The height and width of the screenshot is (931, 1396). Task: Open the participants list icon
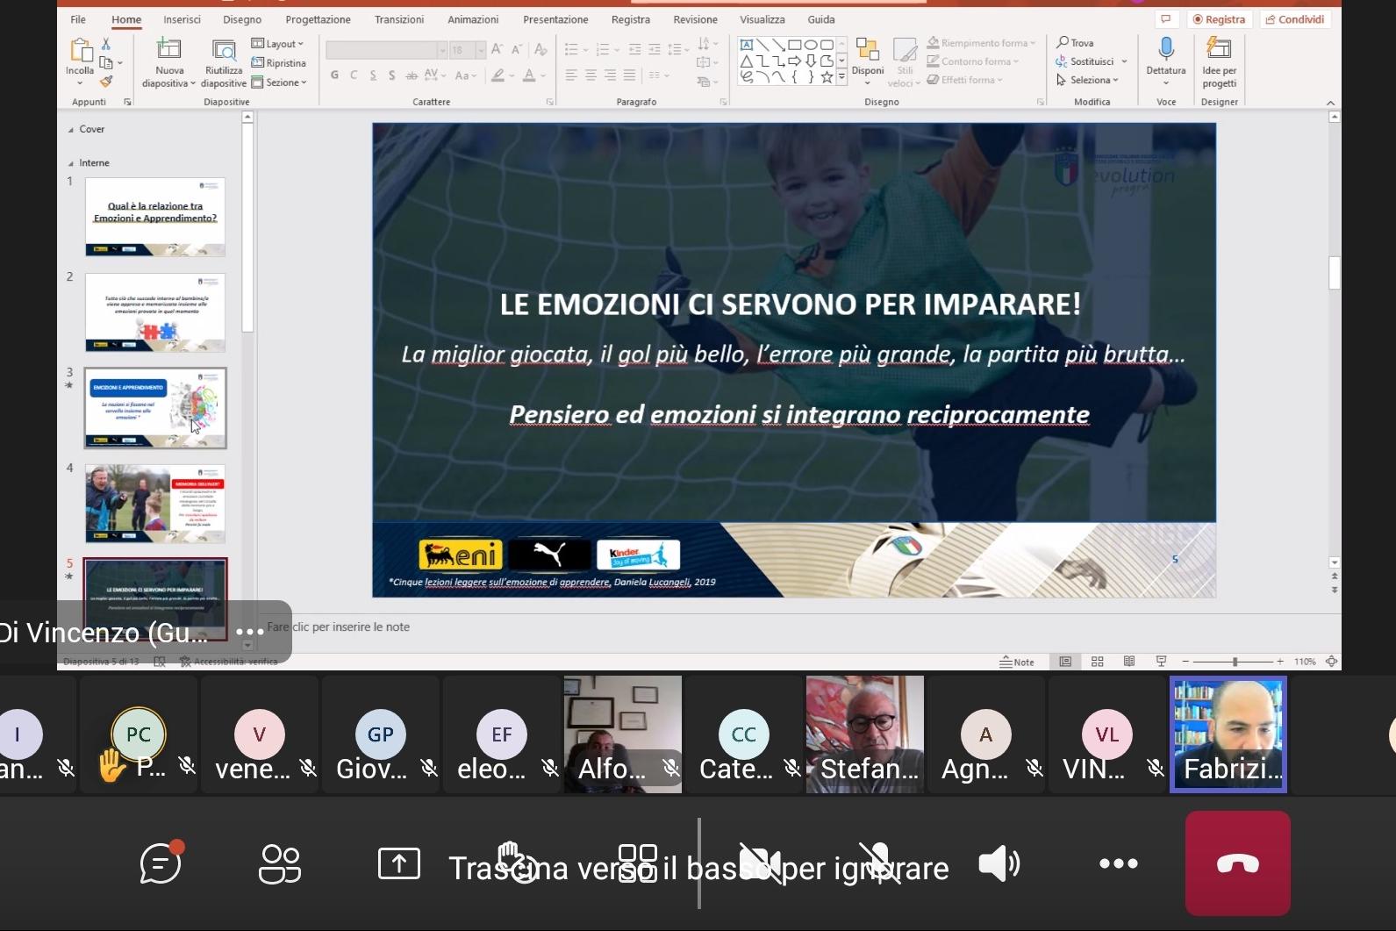[280, 864]
